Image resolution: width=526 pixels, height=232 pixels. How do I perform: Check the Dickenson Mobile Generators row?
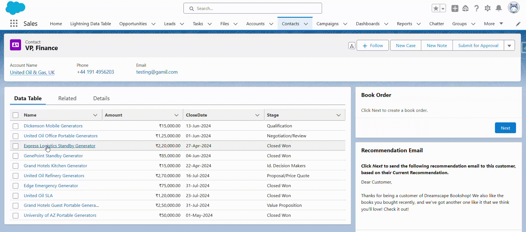(16, 126)
